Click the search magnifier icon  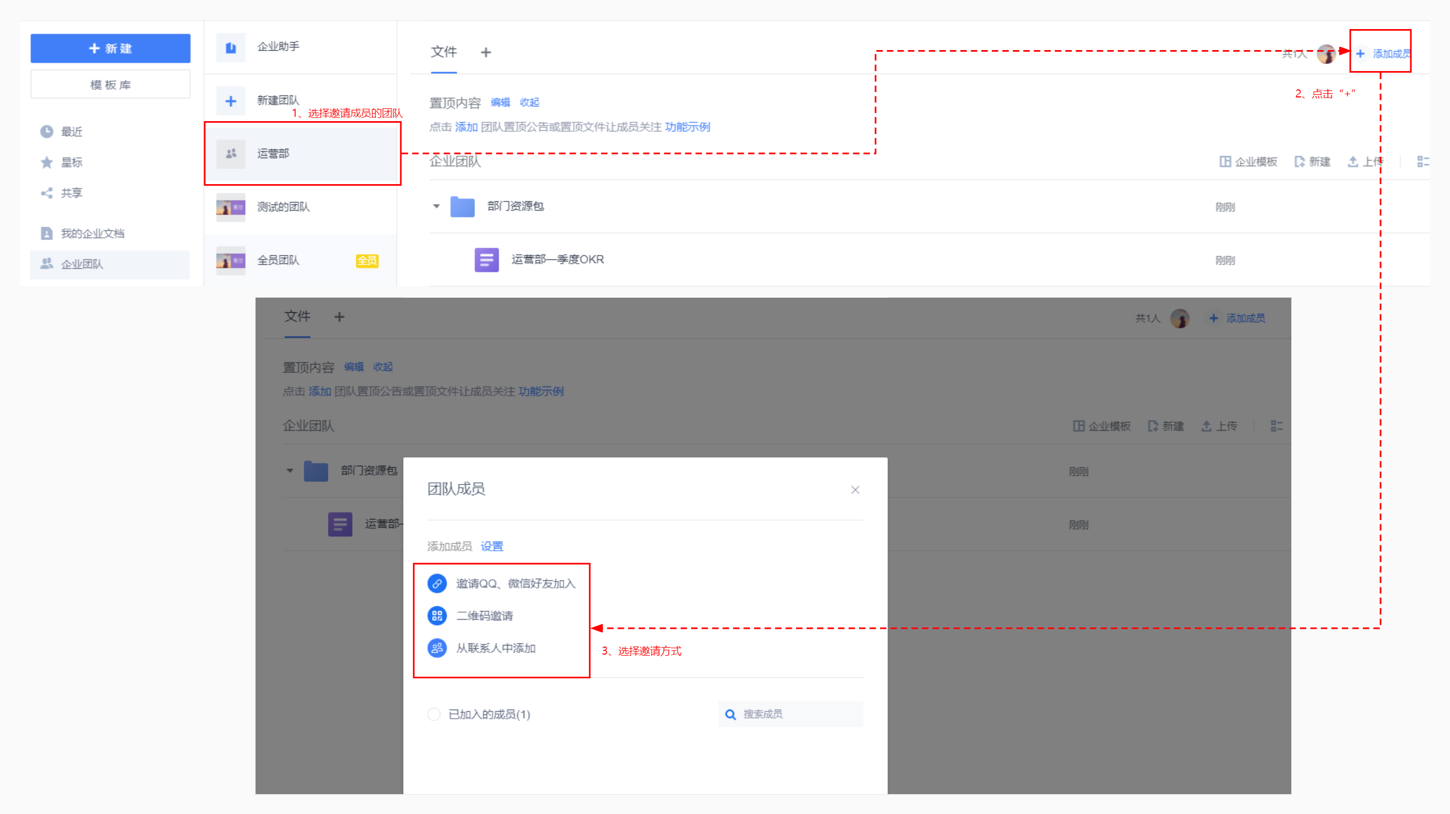point(730,714)
